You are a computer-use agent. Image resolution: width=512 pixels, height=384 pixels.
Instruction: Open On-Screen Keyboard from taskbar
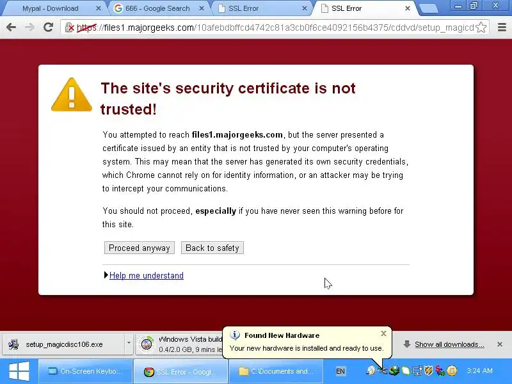point(86,371)
